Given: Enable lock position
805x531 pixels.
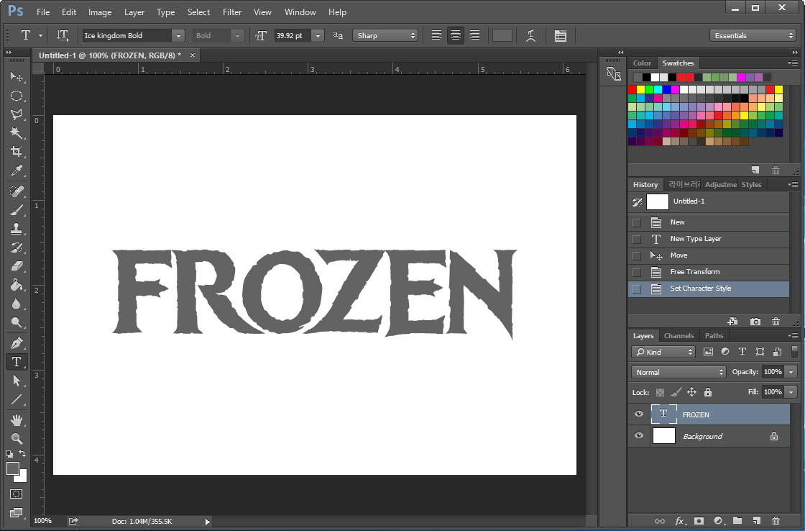Looking at the screenshot, I should tap(691, 392).
